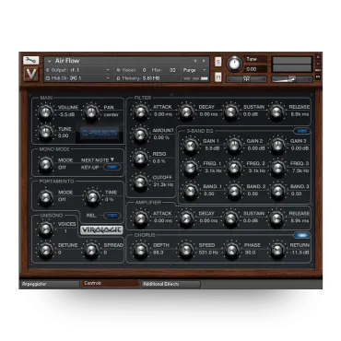Click the Amplifier Release knob
341x341 pixels.
[276, 218]
